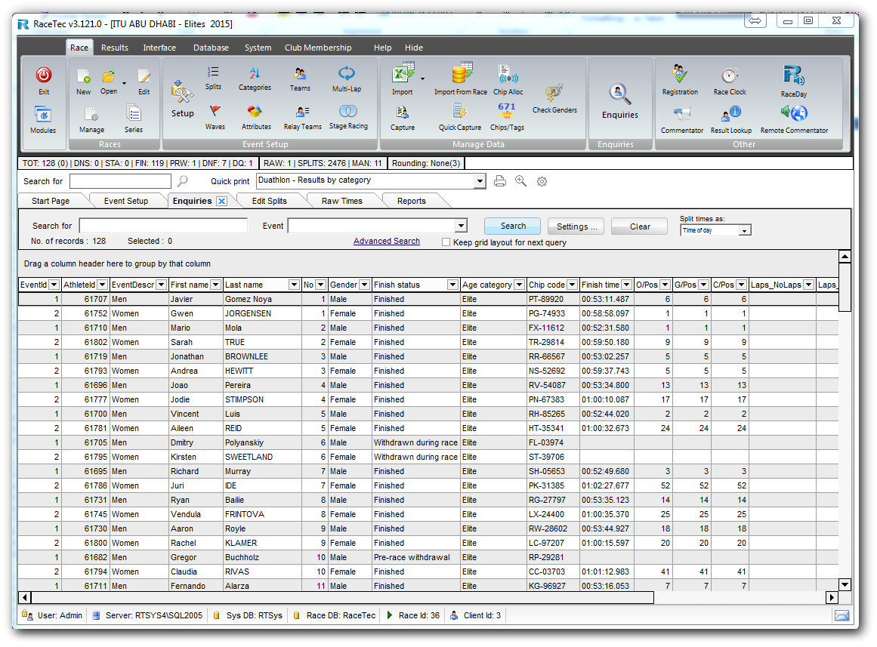Open Chips/Tags icon
The image size is (877, 647).
click(x=507, y=111)
